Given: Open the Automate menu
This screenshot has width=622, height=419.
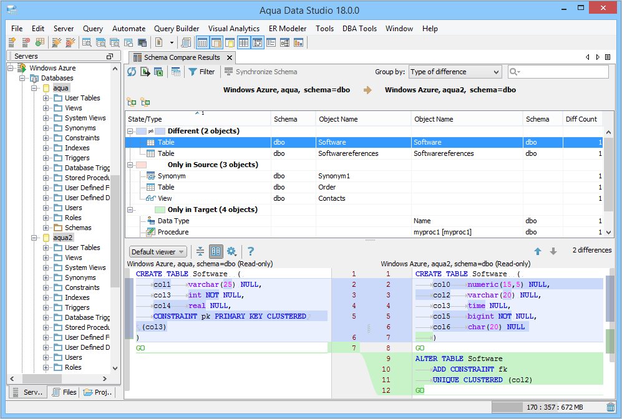Looking at the screenshot, I should (x=129, y=29).
